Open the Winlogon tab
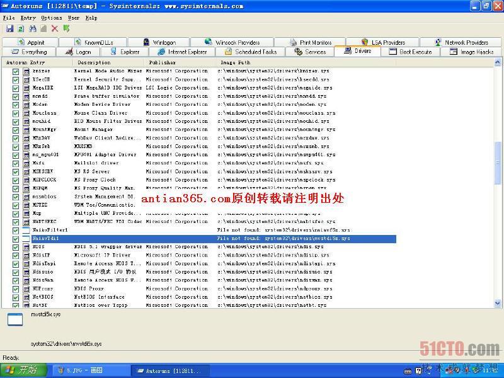Viewport: 504px width, 378px height. (159, 42)
